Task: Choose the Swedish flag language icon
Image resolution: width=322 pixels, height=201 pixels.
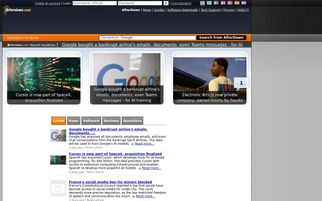Action: coord(216,3)
